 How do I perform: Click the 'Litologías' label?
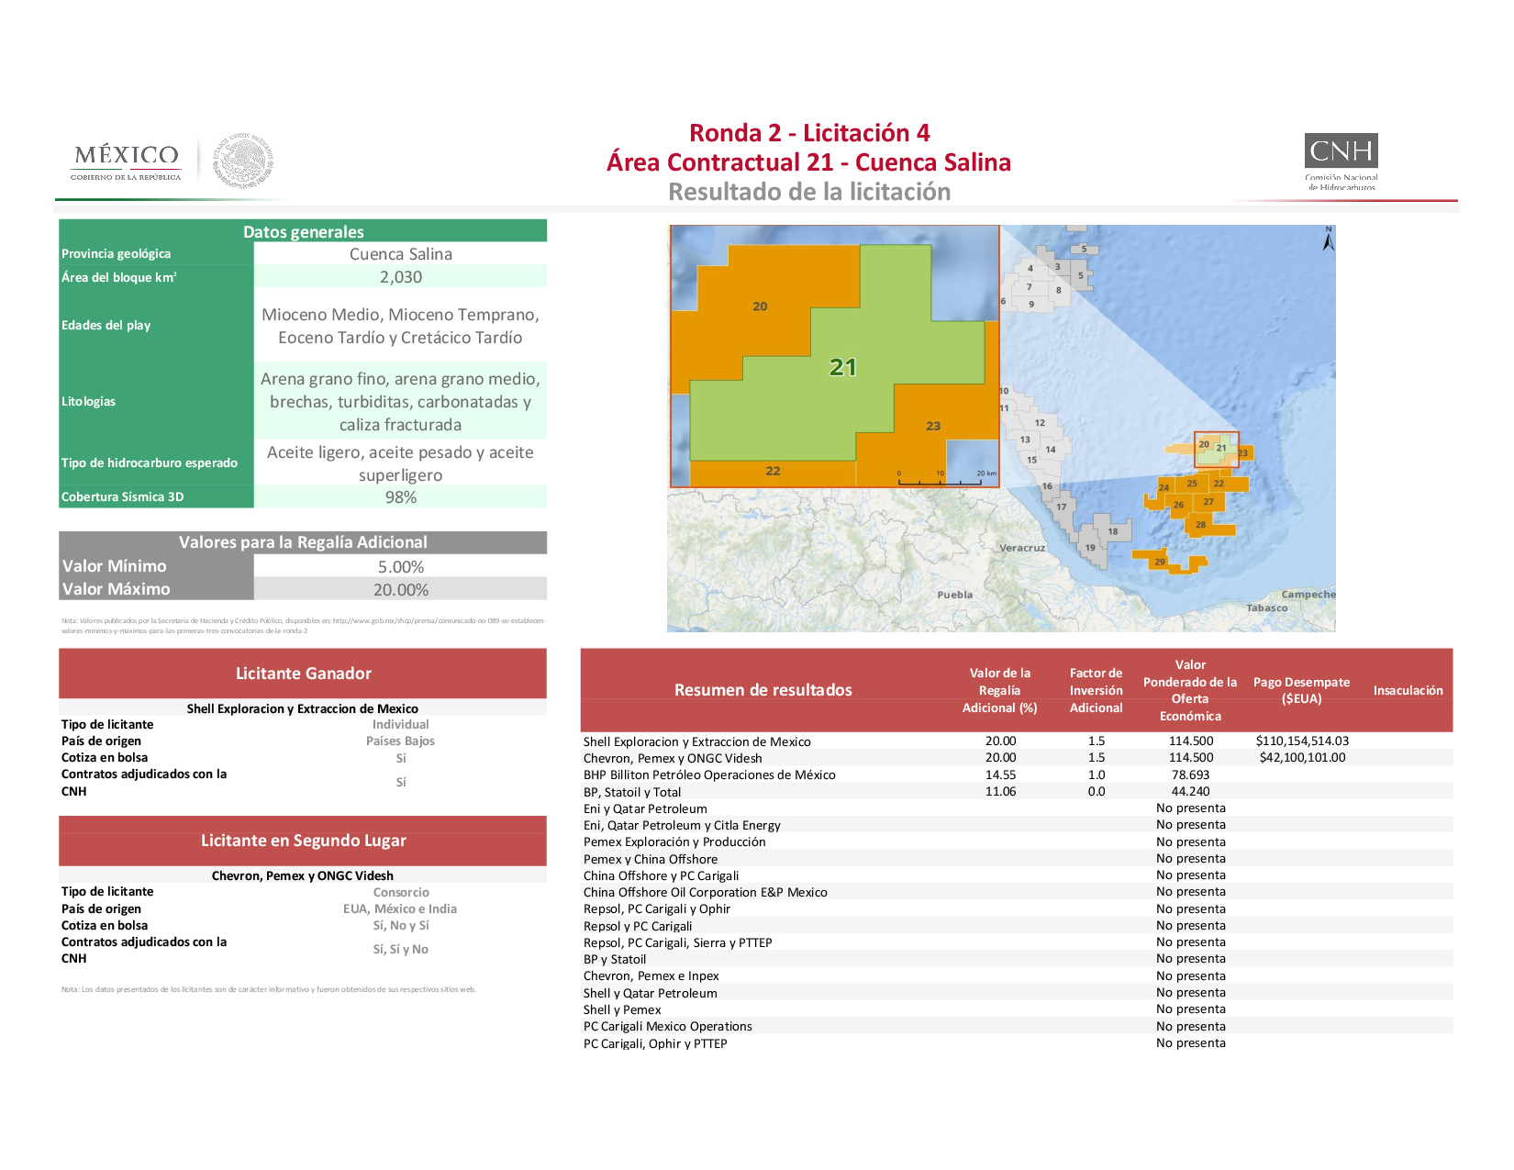89,401
